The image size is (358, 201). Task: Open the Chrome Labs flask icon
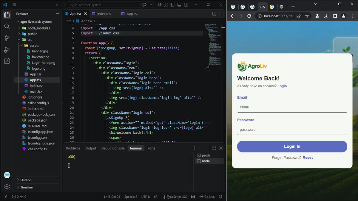[x=318, y=16]
